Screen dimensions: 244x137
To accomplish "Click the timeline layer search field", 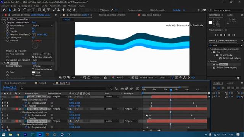I will pyautogui.click(x=63, y=89).
